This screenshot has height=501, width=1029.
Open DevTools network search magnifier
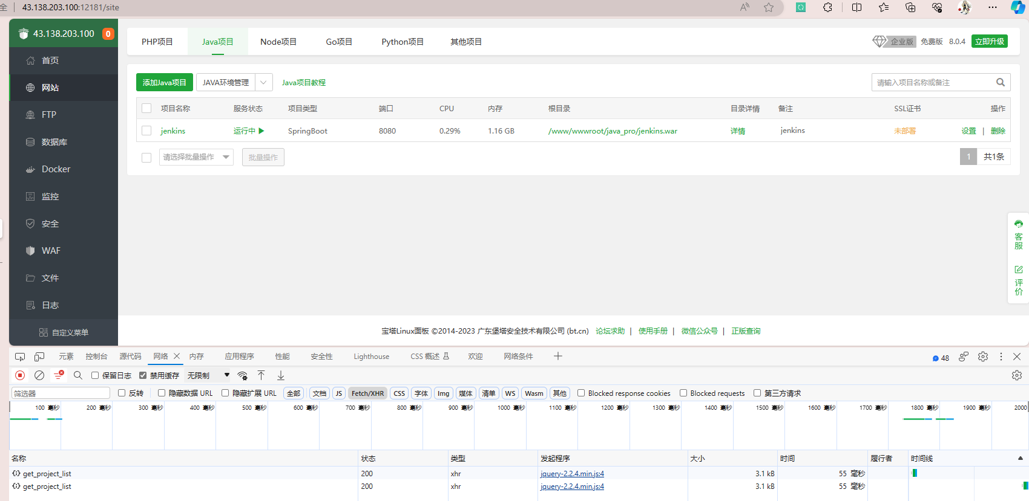[x=78, y=375]
